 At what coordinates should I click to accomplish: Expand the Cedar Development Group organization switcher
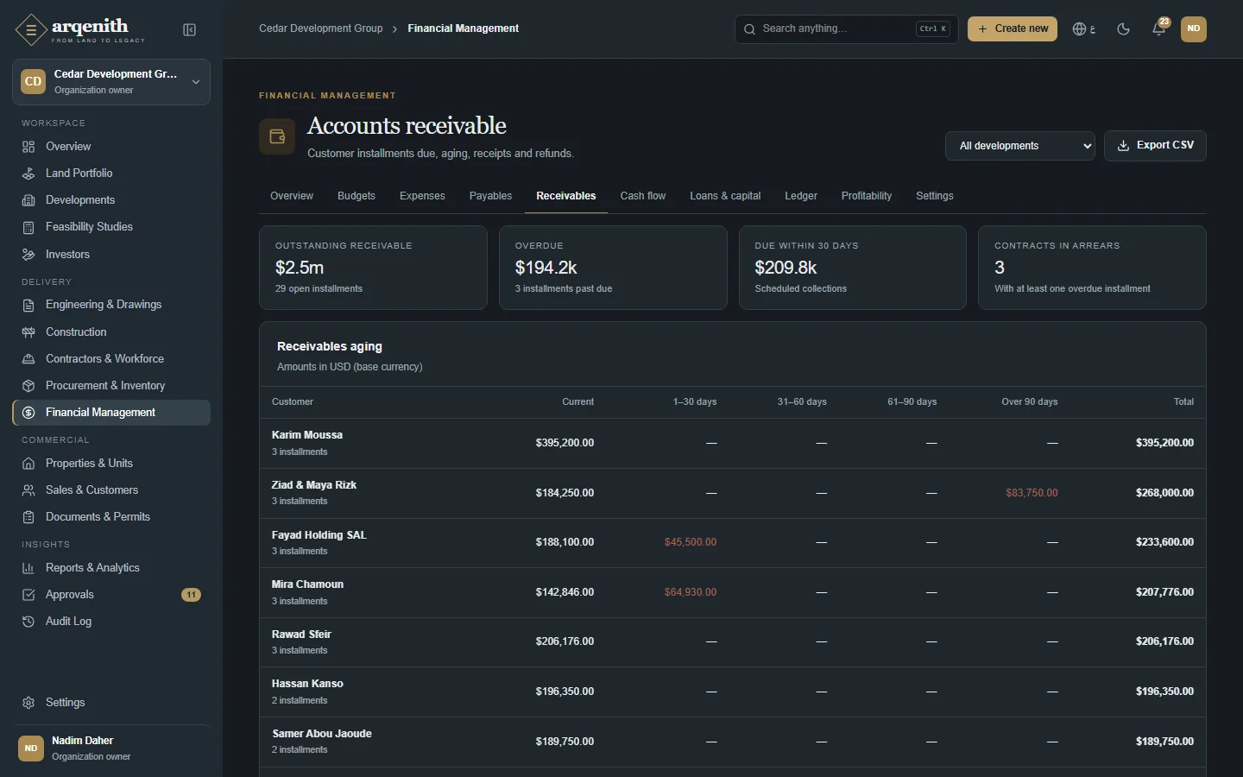coord(111,82)
